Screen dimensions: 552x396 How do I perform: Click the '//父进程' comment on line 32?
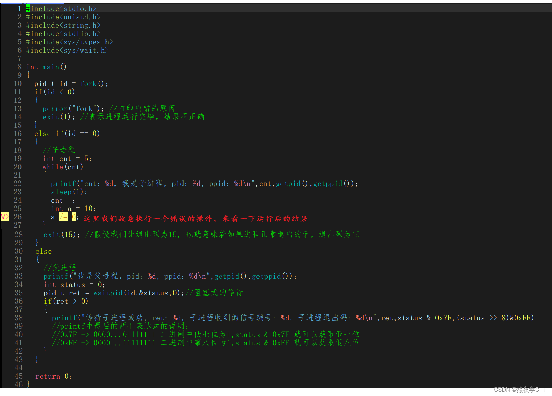(x=60, y=268)
